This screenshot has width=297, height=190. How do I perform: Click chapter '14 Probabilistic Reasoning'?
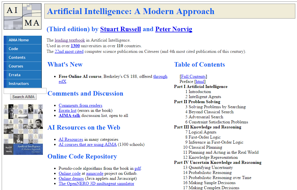point(207,173)
